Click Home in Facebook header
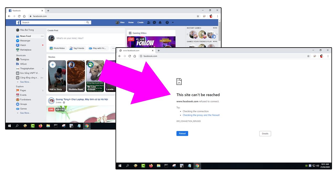Screen dimensions: 336x189 131,23
